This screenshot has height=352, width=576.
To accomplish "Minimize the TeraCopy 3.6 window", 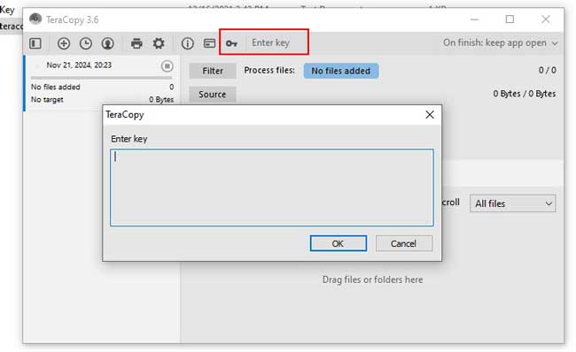I will pos(475,19).
